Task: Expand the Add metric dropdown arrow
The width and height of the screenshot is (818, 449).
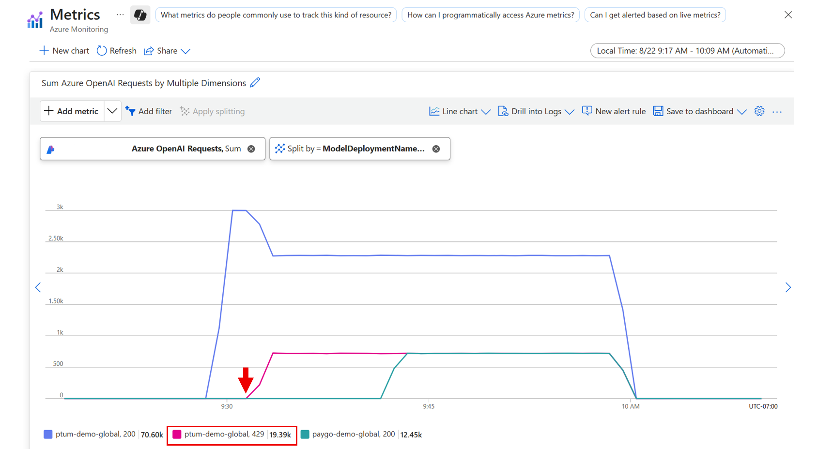Action: point(112,111)
